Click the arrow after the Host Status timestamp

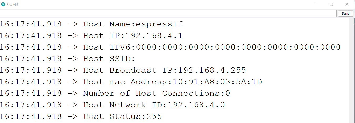point(73,117)
